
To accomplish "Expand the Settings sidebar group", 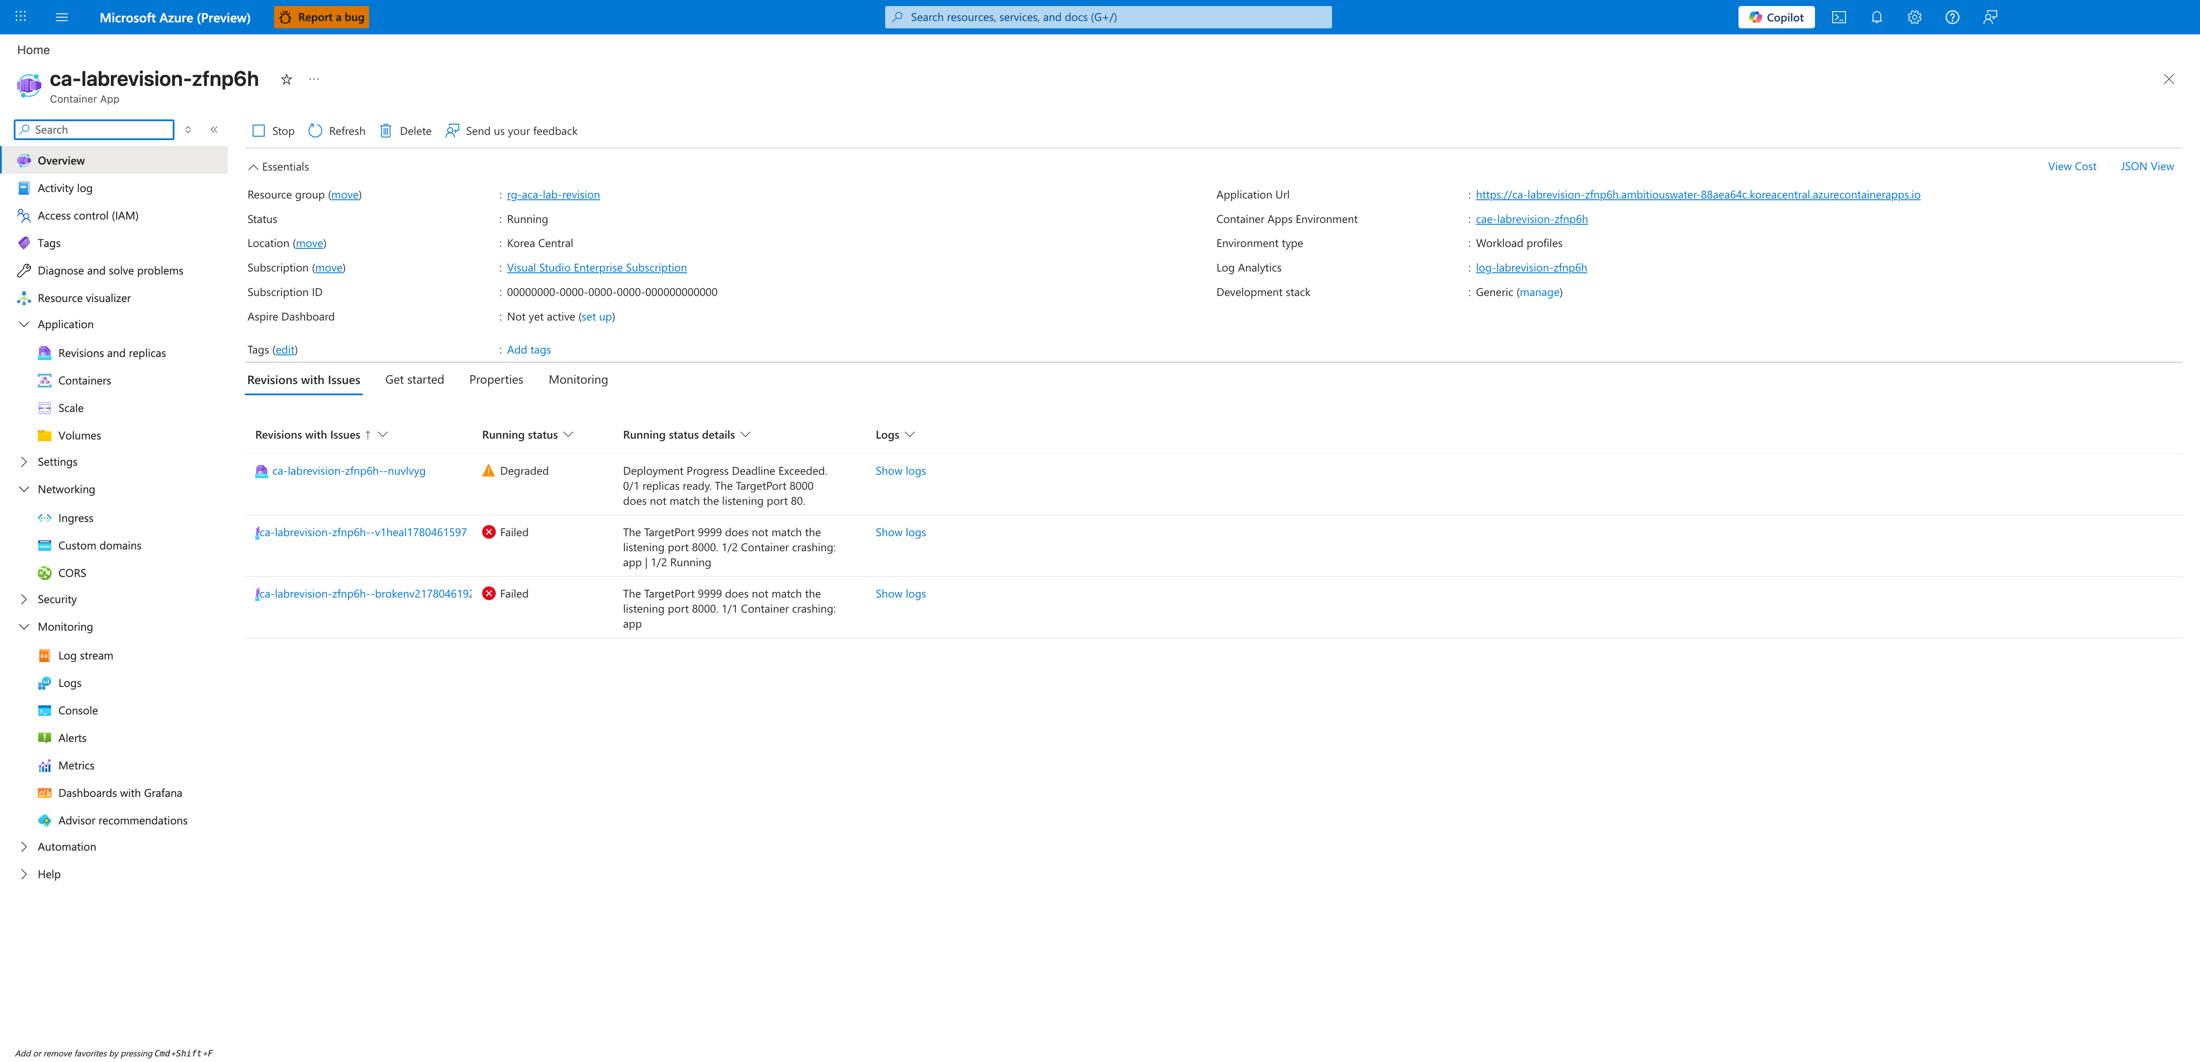I will pyautogui.click(x=24, y=462).
